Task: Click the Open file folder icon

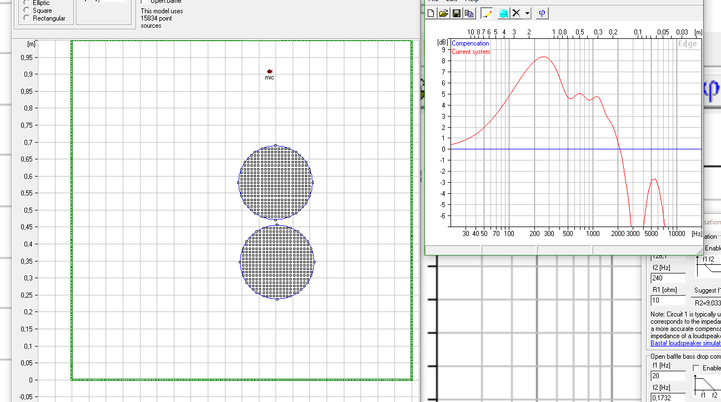Action: [444, 13]
